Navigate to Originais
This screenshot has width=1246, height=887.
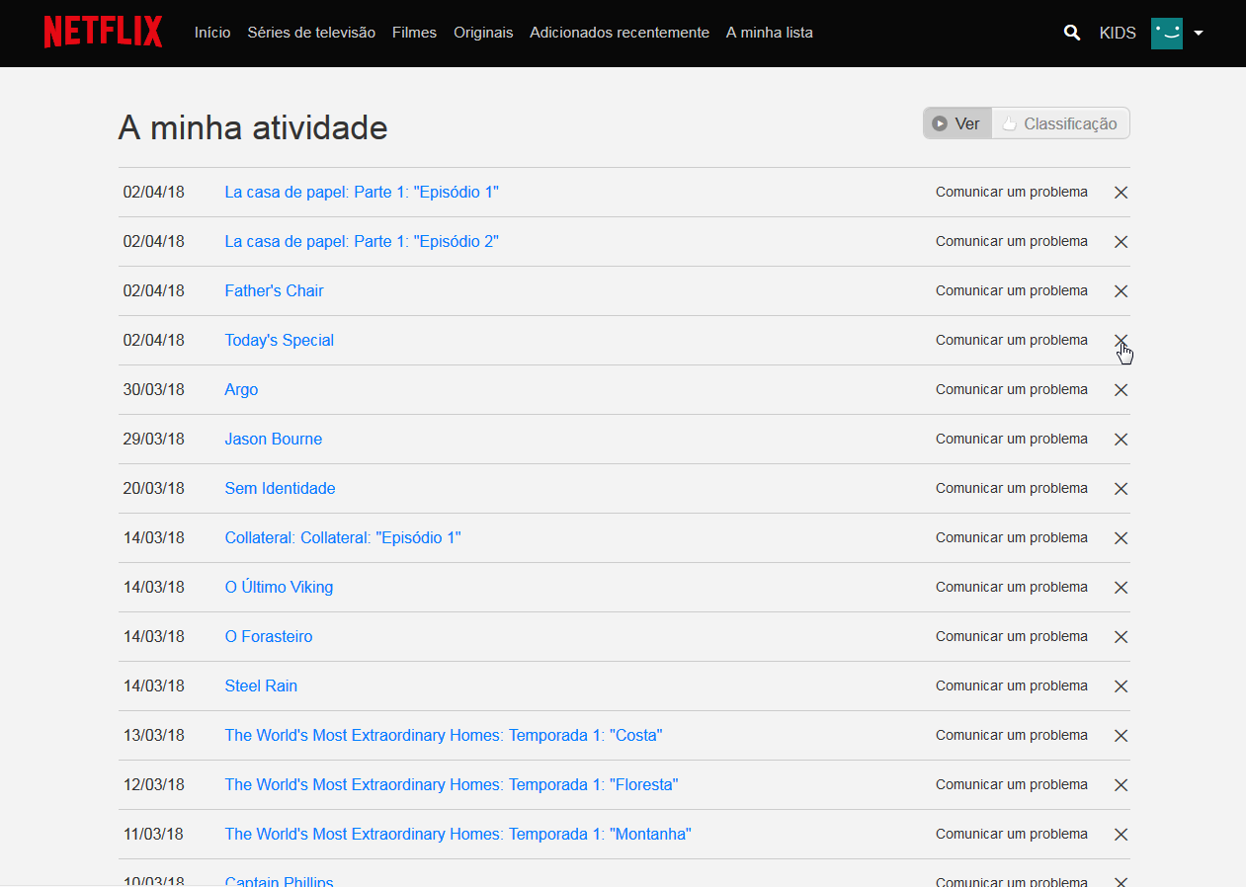pos(483,33)
